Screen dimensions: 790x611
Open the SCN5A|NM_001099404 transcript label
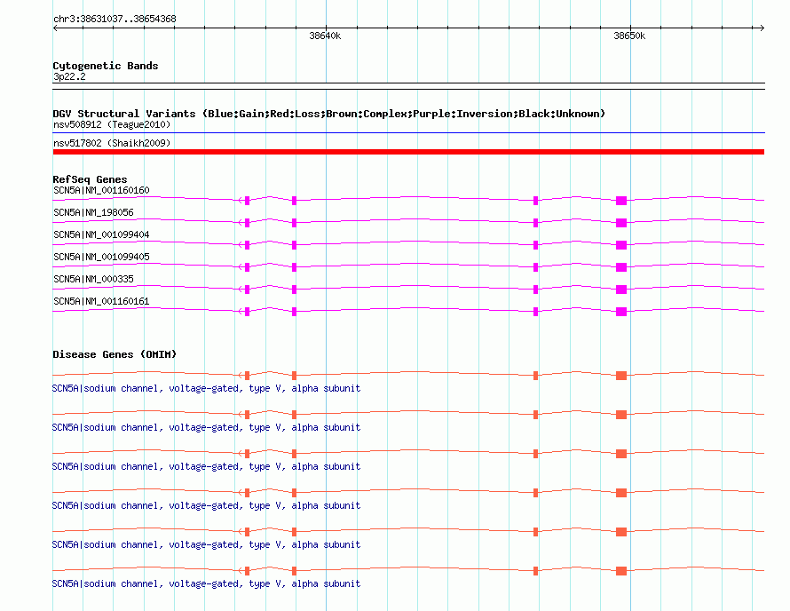[101, 234]
